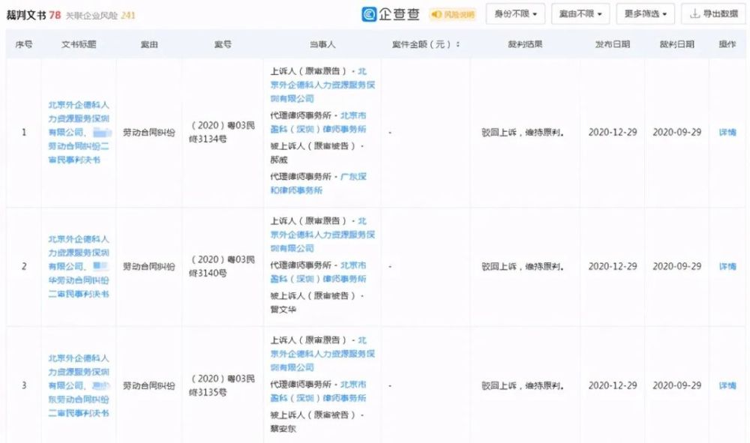The image size is (750, 443).
Task: Click the 文书标题 column header
Action: coord(79,44)
